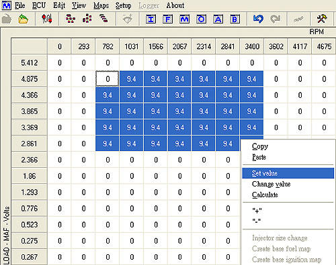The image size is (336, 265).
Task: Click the blue undo arrow icon
Action: pos(258,19)
